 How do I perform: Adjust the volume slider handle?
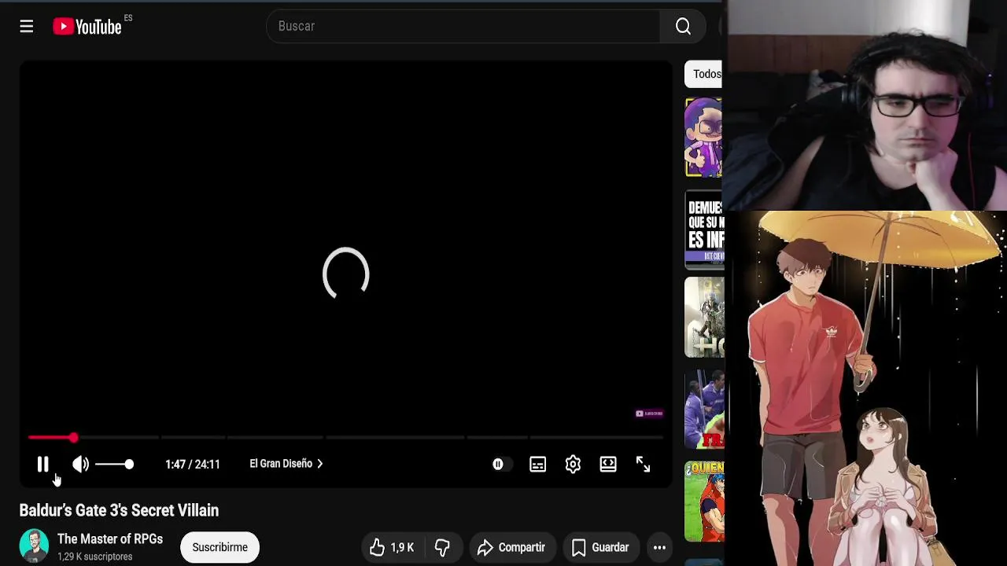click(x=129, y=464)
